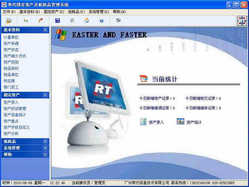Click 当前操作员：管理员 in status bar
The height and width of the screenshot is (187, 249).
pyautogui.click(x=89, y=183)
